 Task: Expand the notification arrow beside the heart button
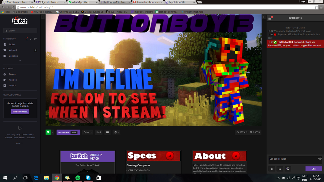(52, 132)
